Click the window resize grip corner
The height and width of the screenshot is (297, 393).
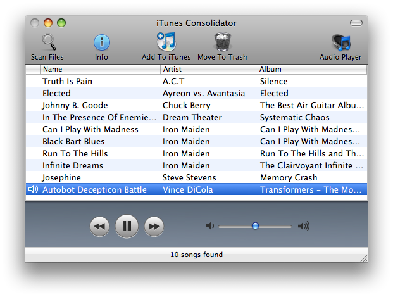click(364, 258)
